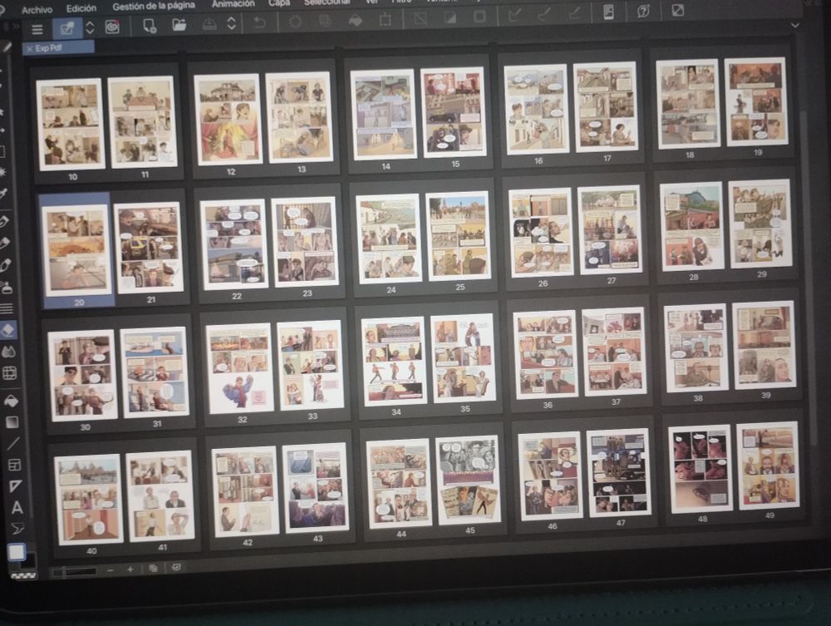Open the hamburger command bar menu
The height and width of the screenshot is (626, 831).
(x=37, y=30)
